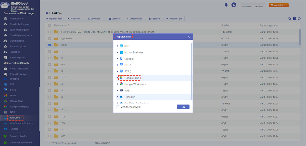Click the Google Workspace icon in dialog

click(121, 84)
